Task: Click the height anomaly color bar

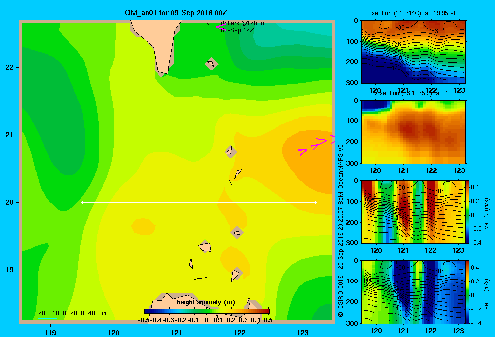Action: [x=207, y=311]
